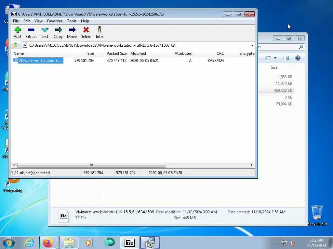Image resolution: width=333 pixels, height=249 pixels.
Task: Open the Info toolbar icon
Action: click(99, 32)
